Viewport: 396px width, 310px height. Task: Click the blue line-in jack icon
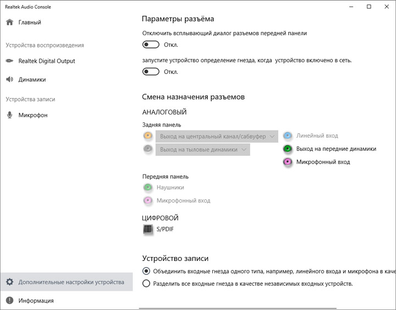coord(288,135)
